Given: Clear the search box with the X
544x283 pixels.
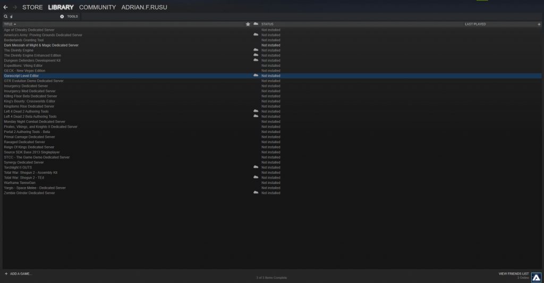Looking at the screenshot, I should 62,16.
